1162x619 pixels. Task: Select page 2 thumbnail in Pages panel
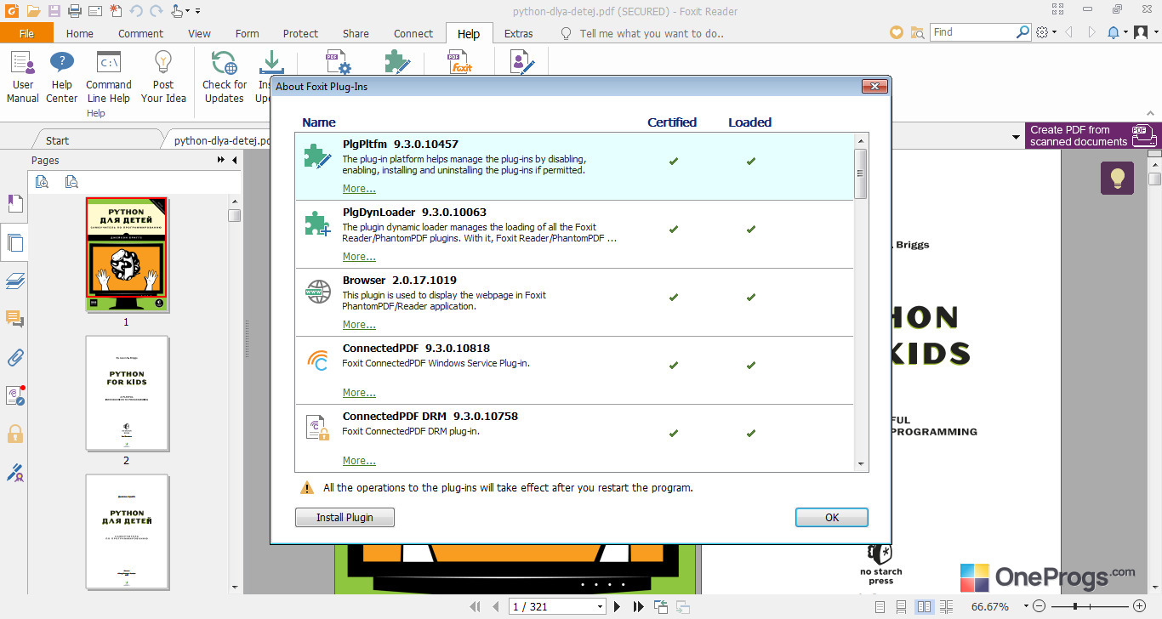tap(127, 393)
